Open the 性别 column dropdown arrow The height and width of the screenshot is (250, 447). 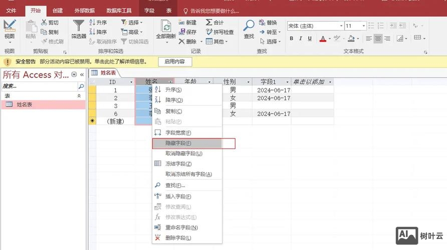[248, 82]
